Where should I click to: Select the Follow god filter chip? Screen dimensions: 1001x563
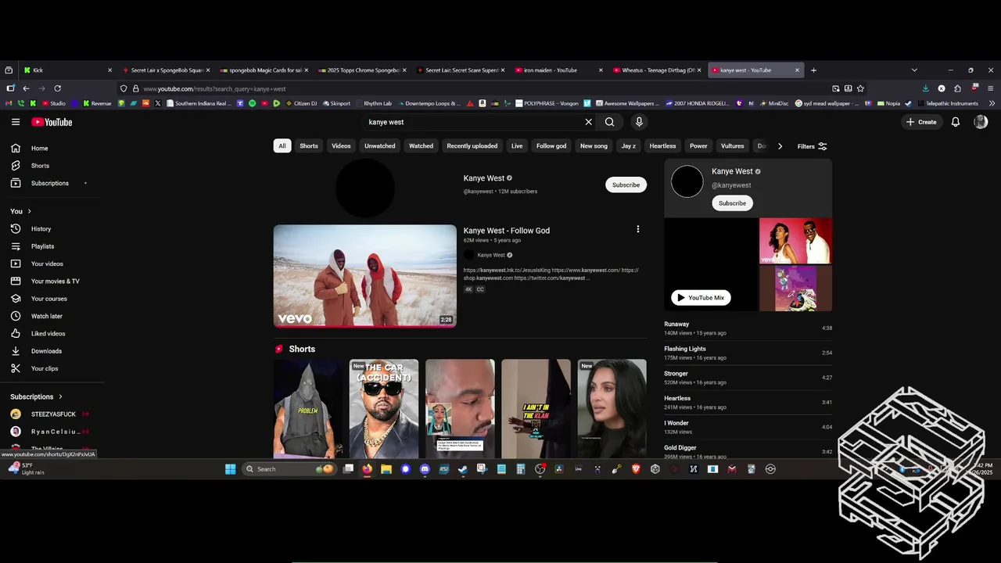pos(551,146)
